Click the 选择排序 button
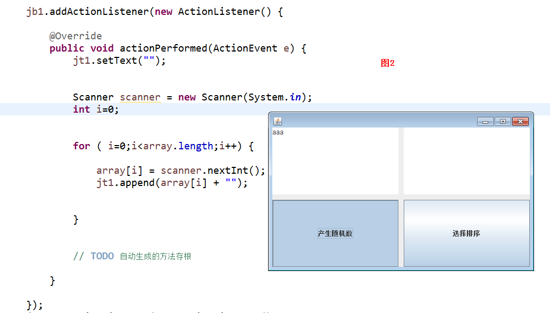Image resolution: width=550 pixels, height=313 pixels. click(466, 233)
